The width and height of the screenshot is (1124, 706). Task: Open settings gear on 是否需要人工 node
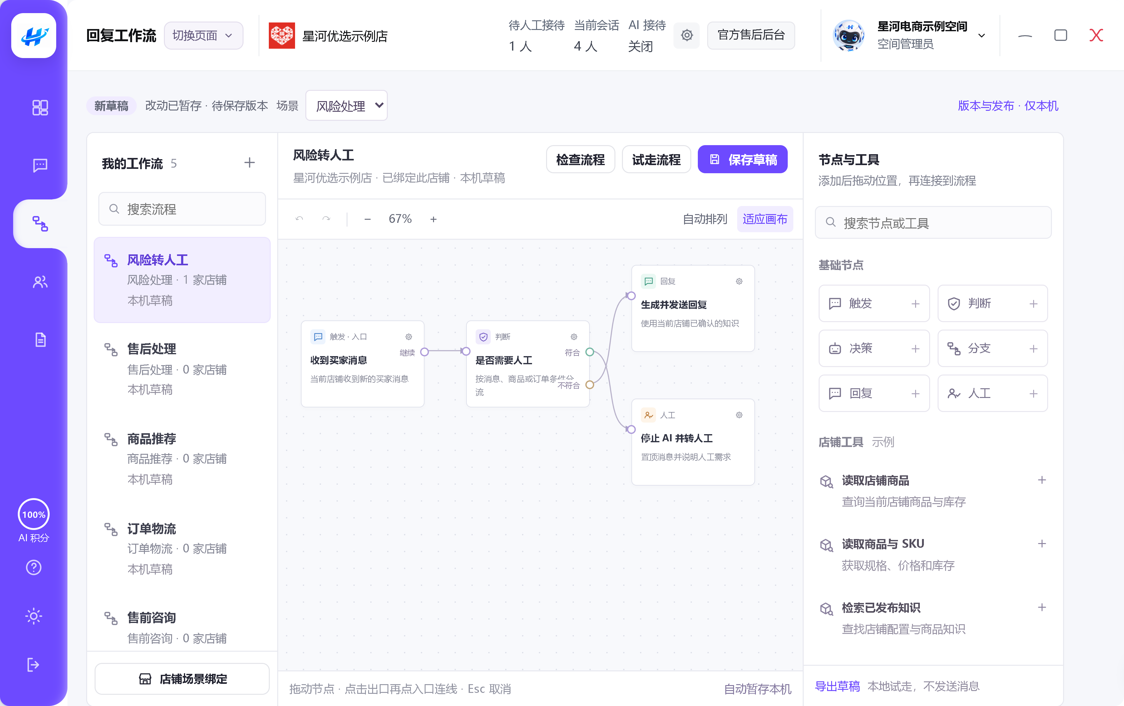[x=574, y=337]
